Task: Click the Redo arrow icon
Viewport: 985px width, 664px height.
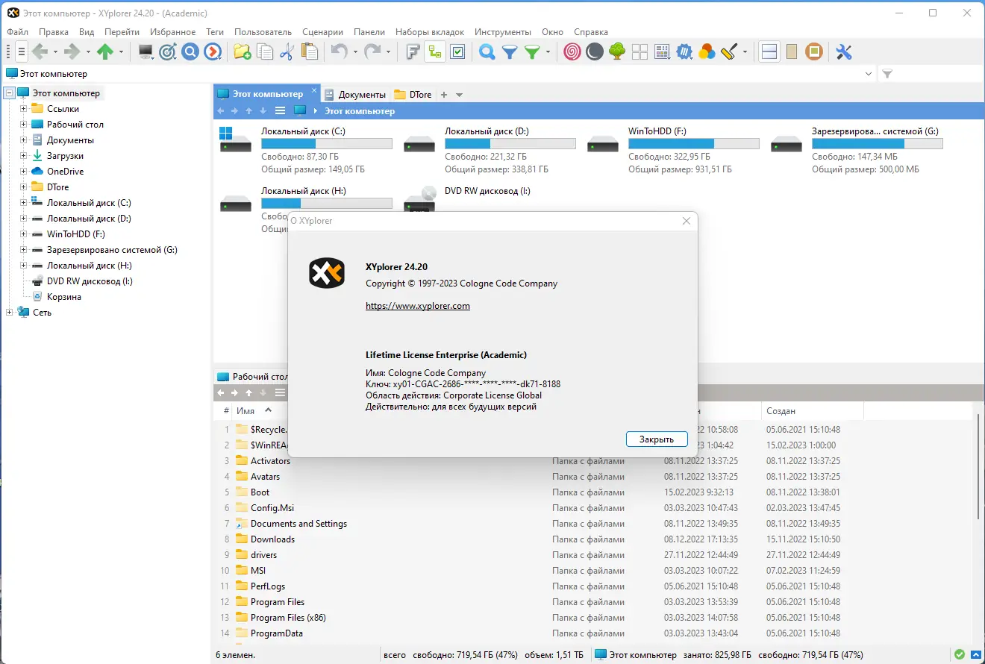Action: (372, 51)
